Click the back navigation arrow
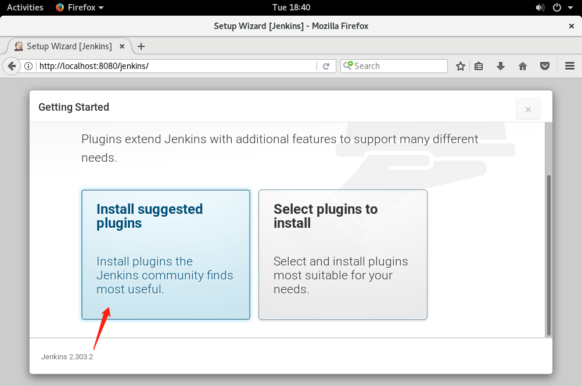Screen dimensions: 582x386 tap(11, 65)
